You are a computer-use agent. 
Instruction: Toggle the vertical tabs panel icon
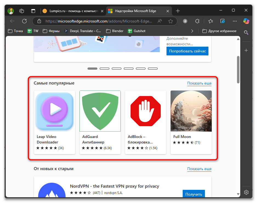[x=33, y=11]
